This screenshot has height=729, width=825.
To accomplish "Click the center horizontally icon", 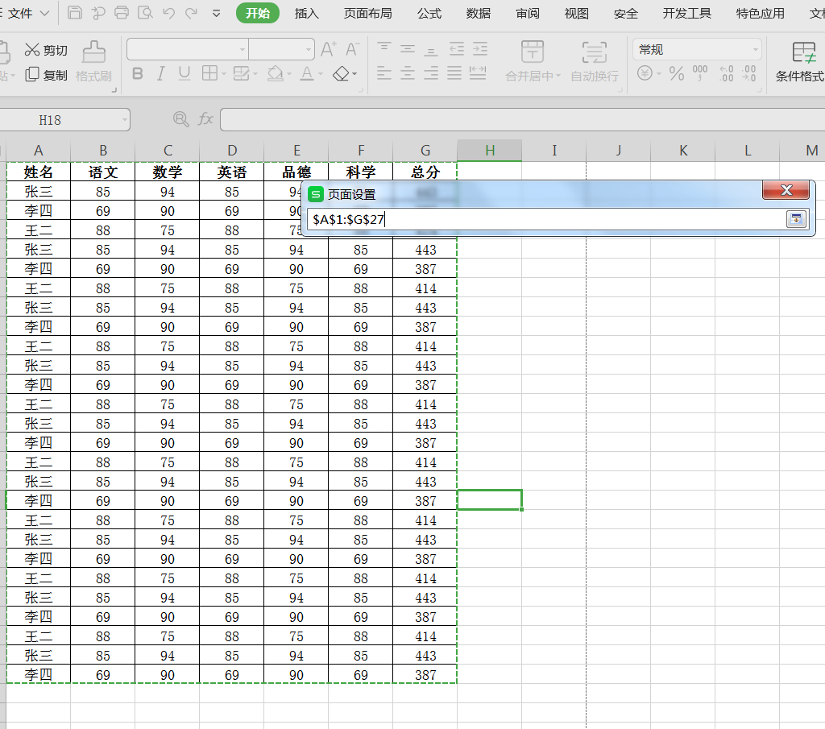I will click(407, 73).
